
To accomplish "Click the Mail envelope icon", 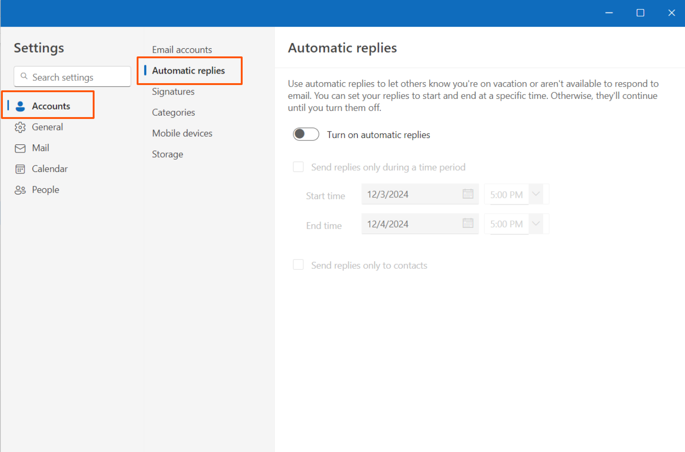I will click(20, 148).
